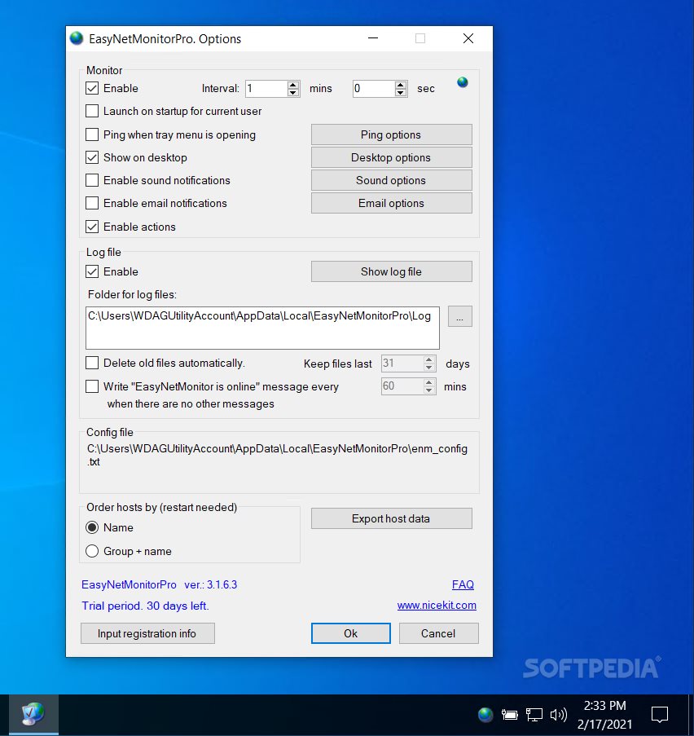Click the log folder path text box
The image size is (694, 736).
pyautogui.click(x=262, y=328)
